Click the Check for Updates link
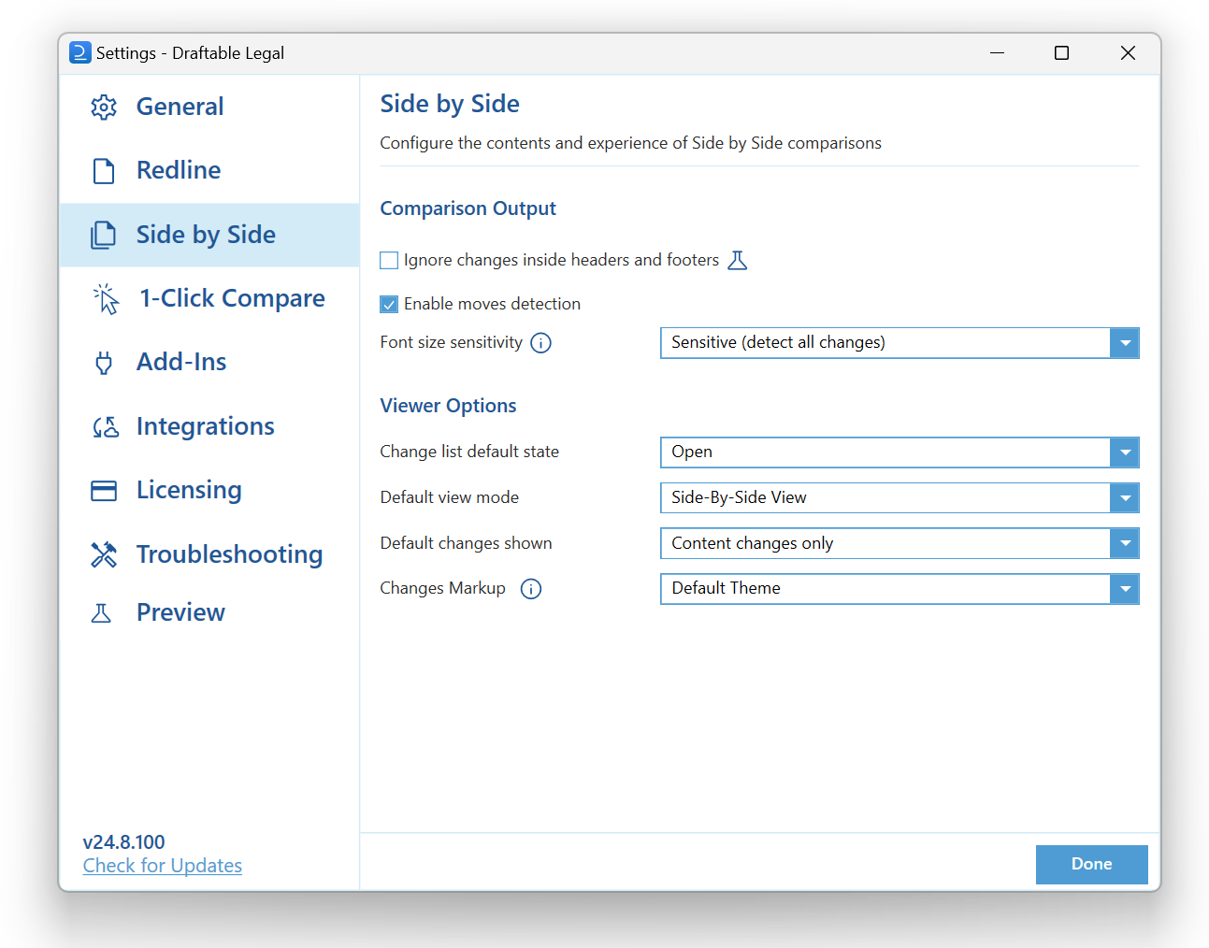 [163, 866]
